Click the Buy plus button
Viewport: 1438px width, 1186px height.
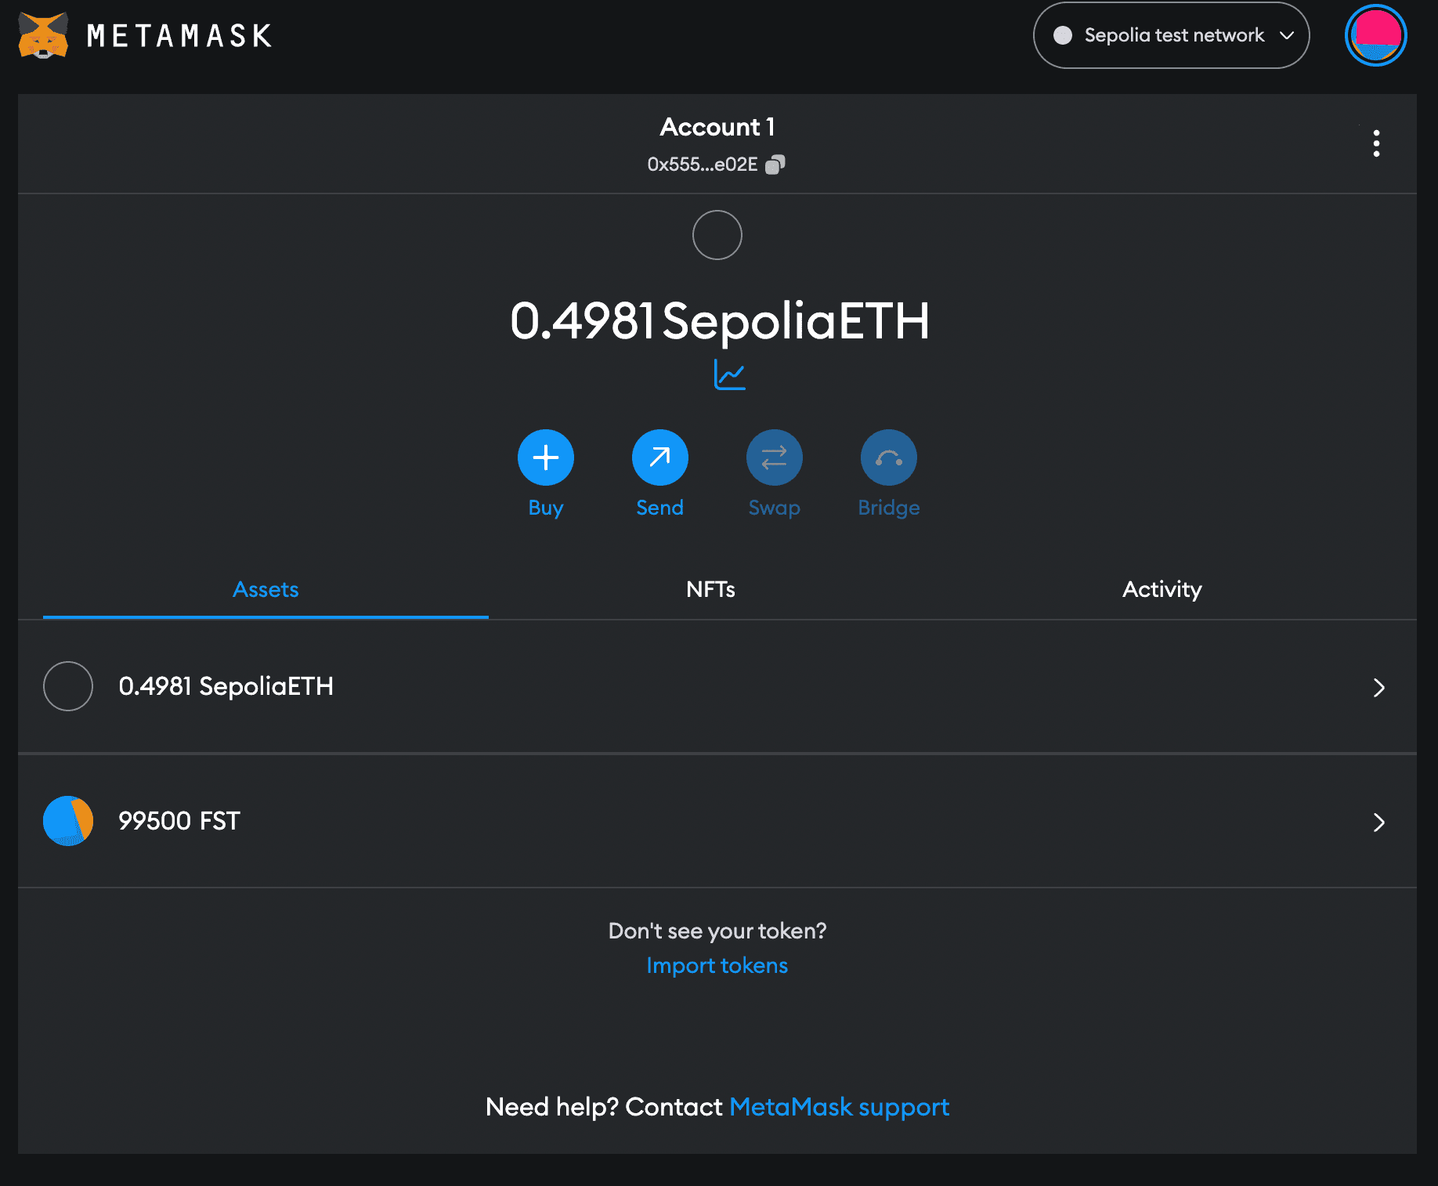546,457
